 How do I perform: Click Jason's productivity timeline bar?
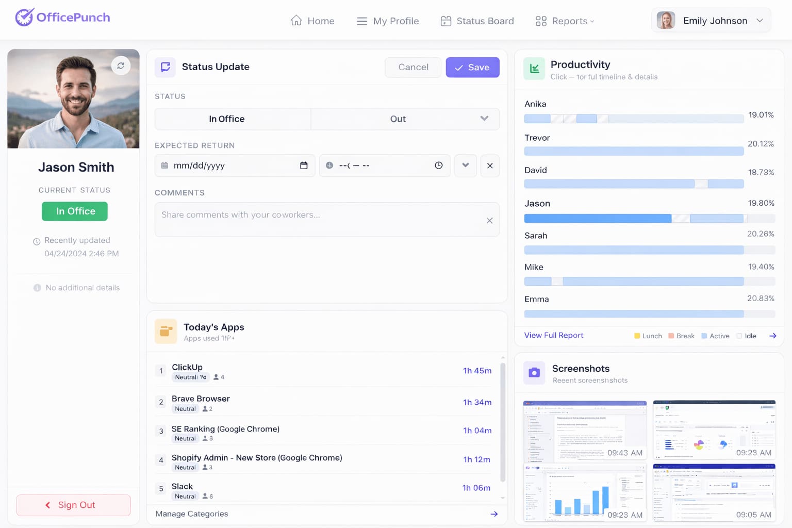[633, 219]
